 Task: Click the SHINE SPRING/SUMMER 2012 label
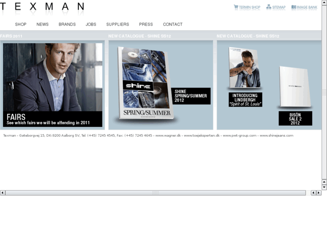191,96
